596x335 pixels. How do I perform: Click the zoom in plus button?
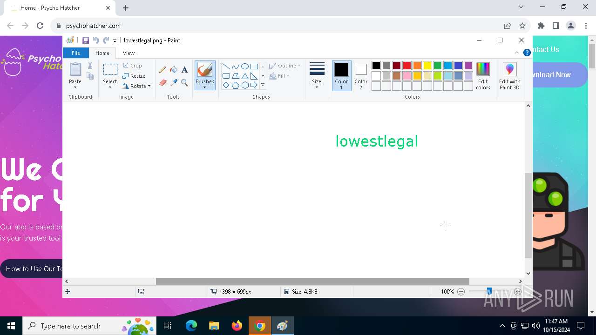[x=518, y=292]
